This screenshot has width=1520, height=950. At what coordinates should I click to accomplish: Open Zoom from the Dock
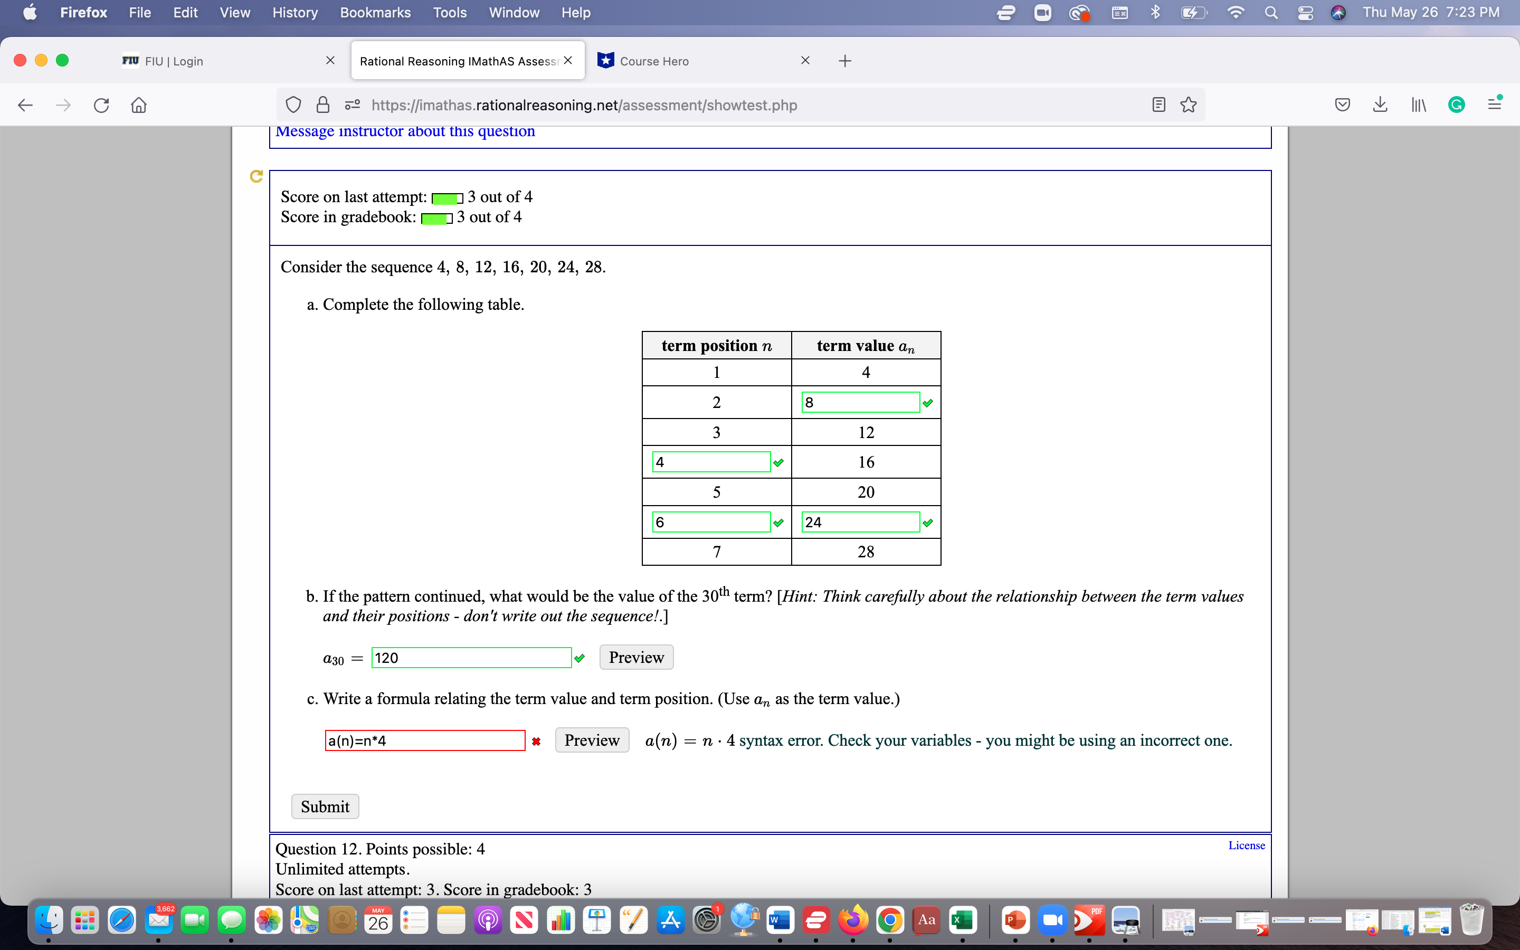pos(1053,920)
